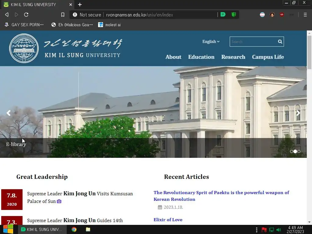The width and height of the screenshot is (312, 234).
Task: Open File Explorer from the taskbar
Action: point(88,229)
